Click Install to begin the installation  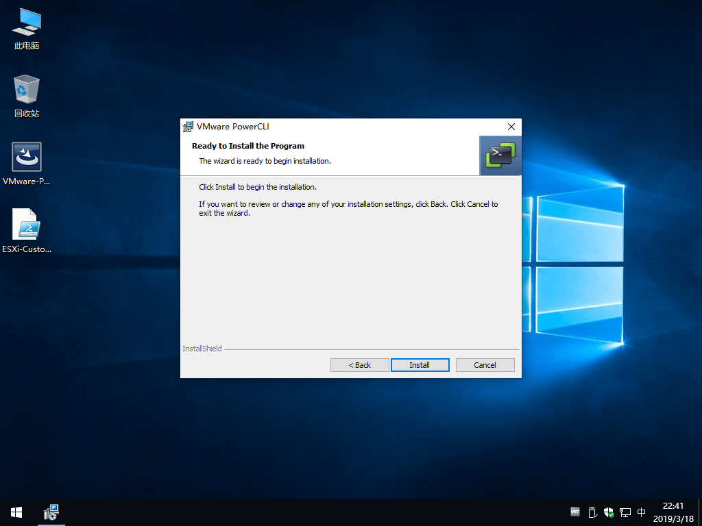coord(420,365)
